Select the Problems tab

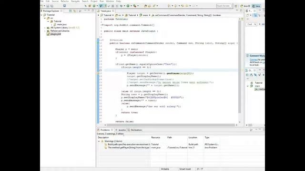tap(105, 130)
